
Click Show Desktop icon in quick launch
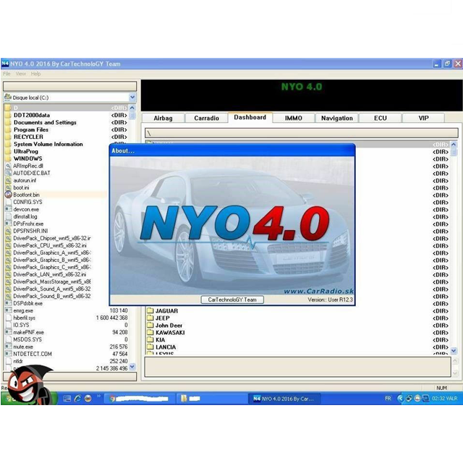(x=67, y=399)
